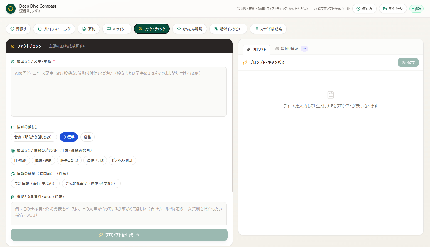Focus the 検証したい文章・主張 text area
Screen dimensions: 430x247
pyautogui.click(x=119, y=92)
